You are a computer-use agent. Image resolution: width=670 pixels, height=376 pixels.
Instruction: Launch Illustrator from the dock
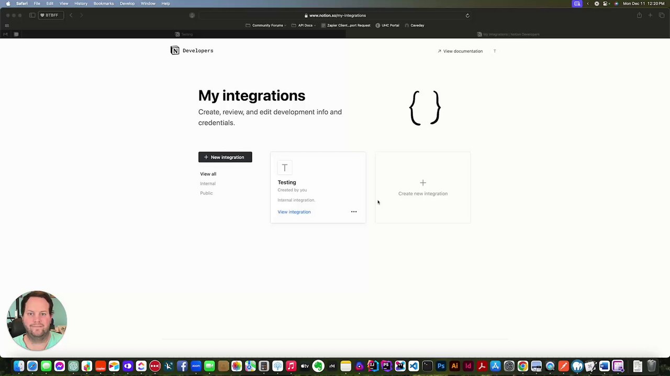454,366
